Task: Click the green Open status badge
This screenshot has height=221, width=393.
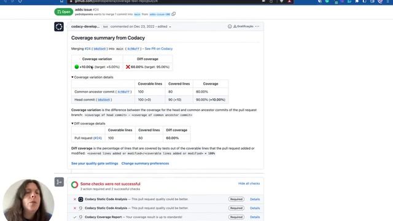Action: tap(64, 12)
